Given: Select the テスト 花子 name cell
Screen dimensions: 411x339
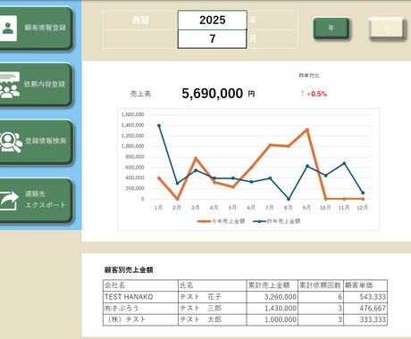Looking at the screenshot, I should click(x=213, y=297).
